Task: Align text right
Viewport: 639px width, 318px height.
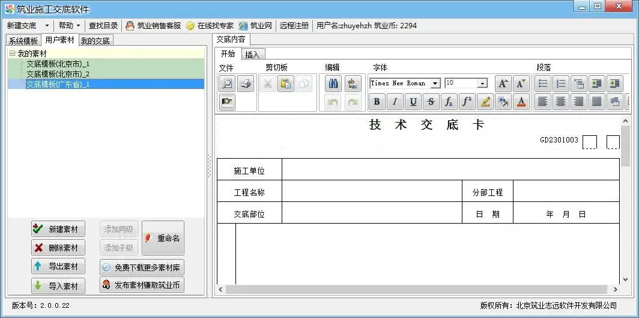Action: click(579, 102)
